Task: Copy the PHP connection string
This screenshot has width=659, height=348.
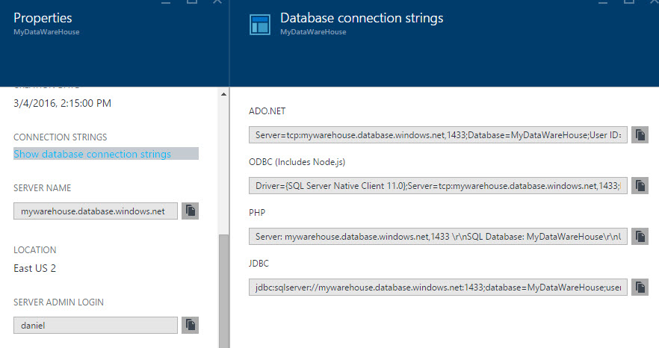Action: (640, 236)
